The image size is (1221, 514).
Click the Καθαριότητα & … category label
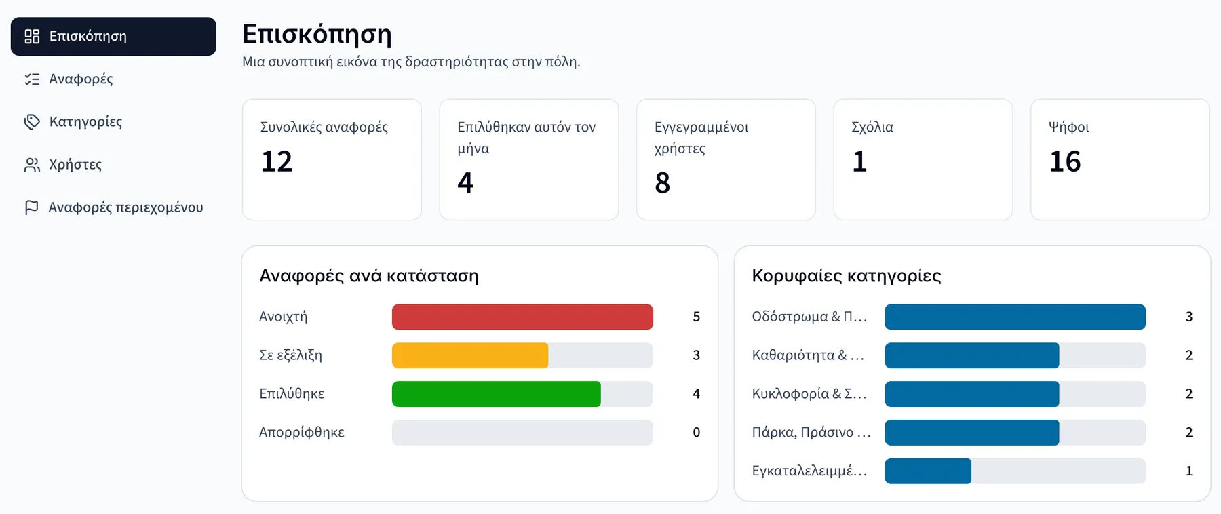(808, 356)
